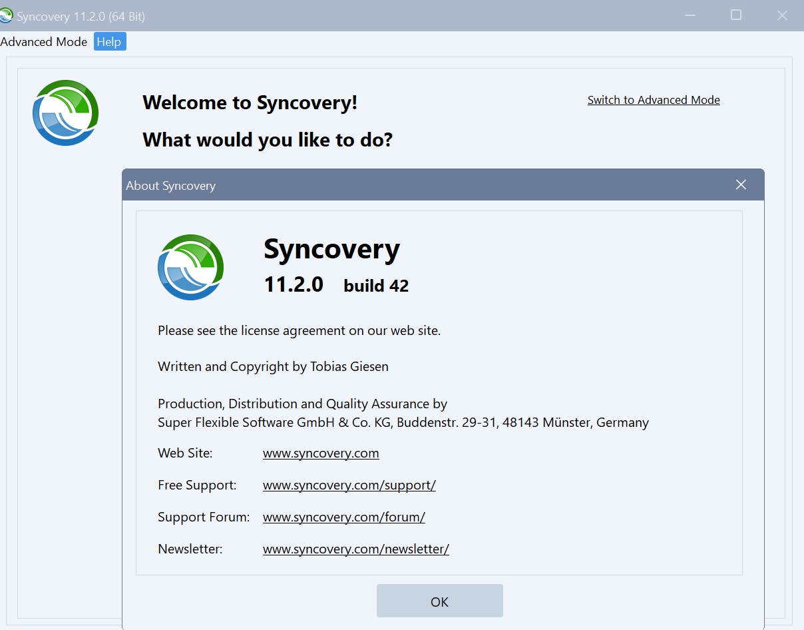The width and height of the screenshot is (804, 630).
Task: Click the Syncovery logo in the About dialog
Action: (x=191, y=267)
